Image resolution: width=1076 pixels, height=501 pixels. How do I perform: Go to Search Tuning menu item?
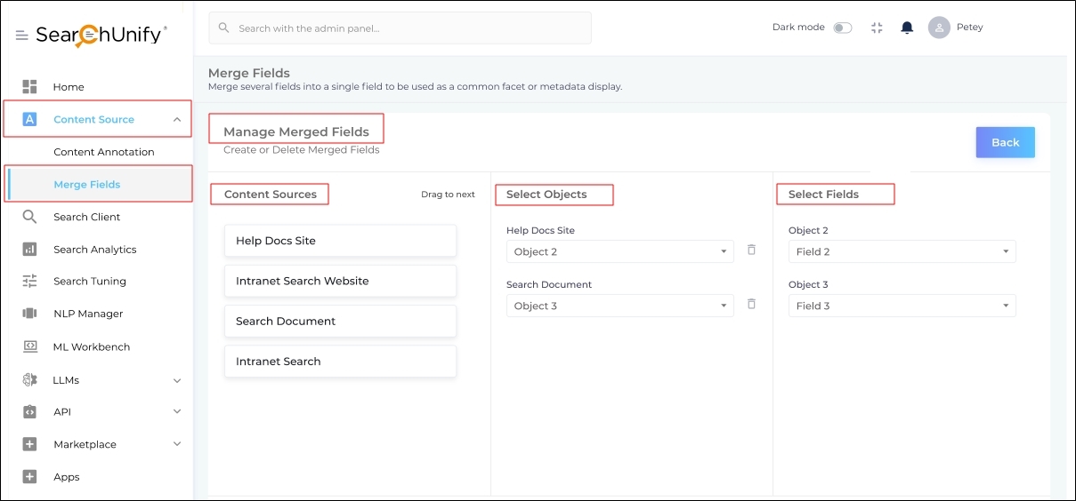tap(90, 282)
